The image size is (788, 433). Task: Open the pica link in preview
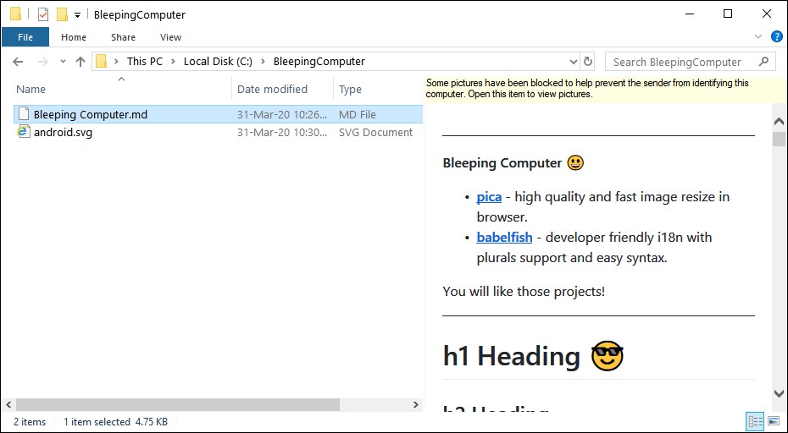click(x=489, y=197)
